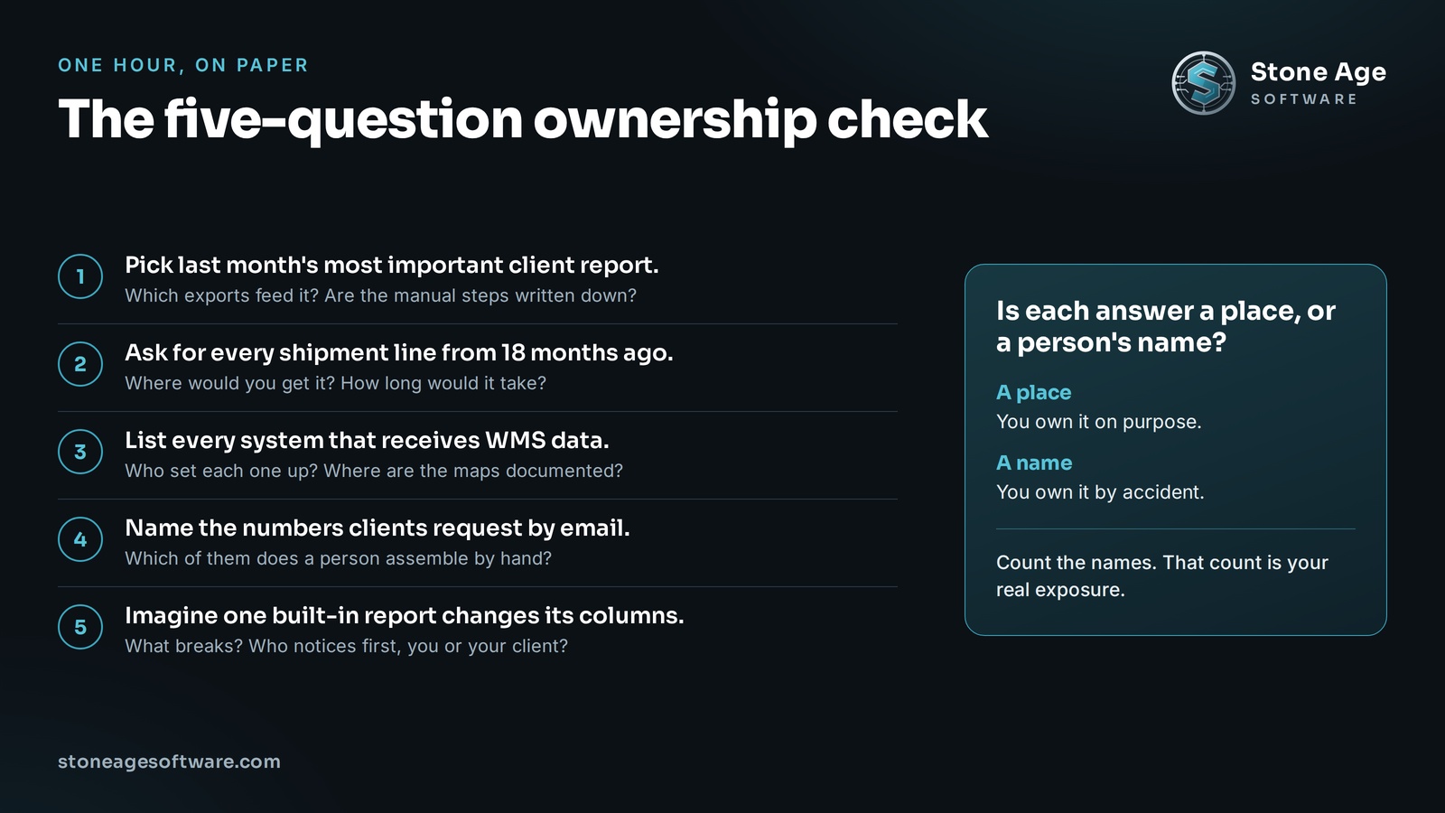Click the number 4 circle icon

click(80, 539)
